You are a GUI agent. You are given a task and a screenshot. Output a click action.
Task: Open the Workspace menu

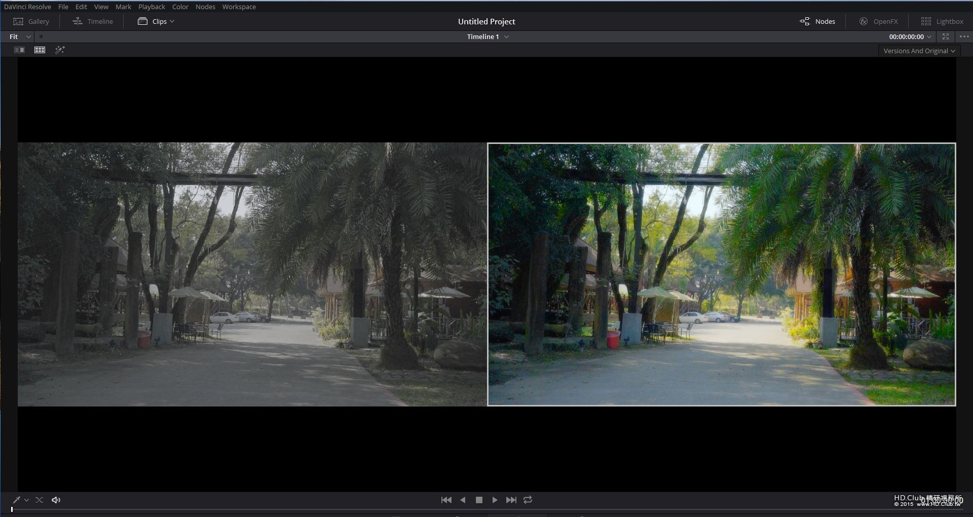[x=239, y=7]
